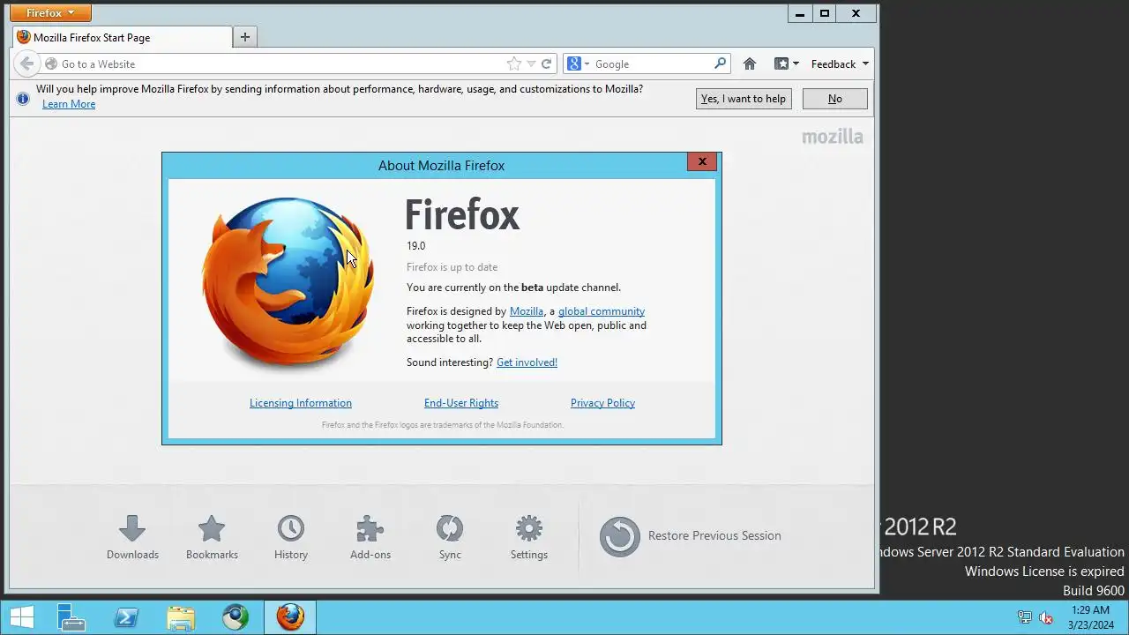
Task: Click into the Google search box
Action: (x=653, y=63)
